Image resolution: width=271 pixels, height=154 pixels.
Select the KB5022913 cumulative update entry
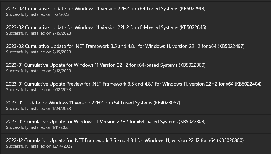[136, 11]
